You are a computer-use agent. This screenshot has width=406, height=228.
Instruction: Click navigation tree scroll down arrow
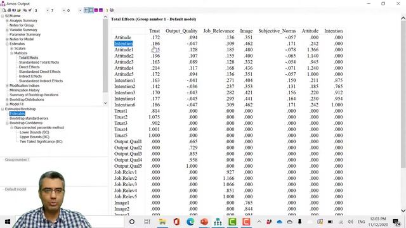[x=105, y=103]
